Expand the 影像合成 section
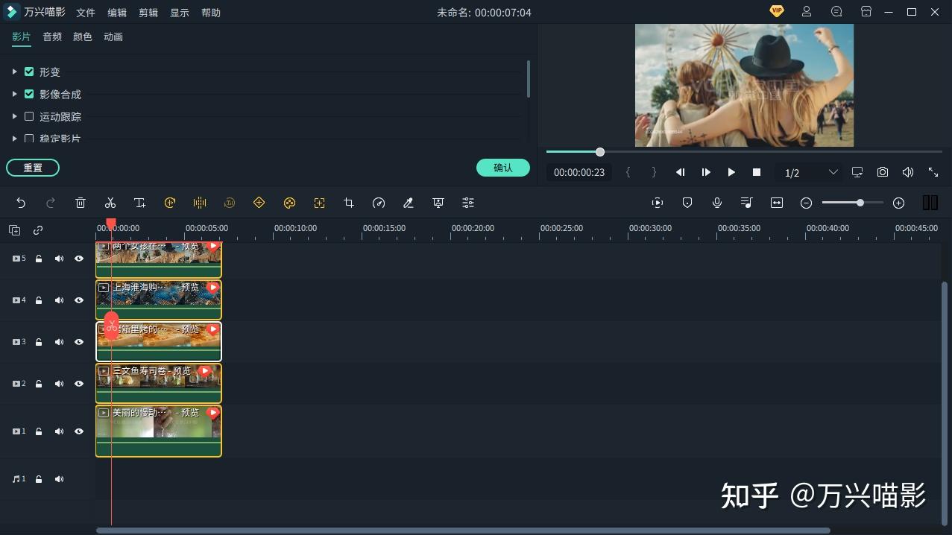The height and width of the screenshot is (535, 952). tap(14, 94)
